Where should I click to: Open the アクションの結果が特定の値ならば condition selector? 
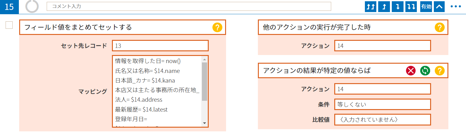[x=353, y=70]
